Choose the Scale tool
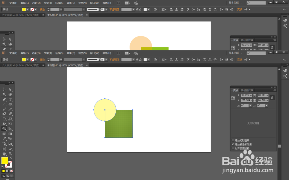289x180 pixels. [x=10, y=119]
